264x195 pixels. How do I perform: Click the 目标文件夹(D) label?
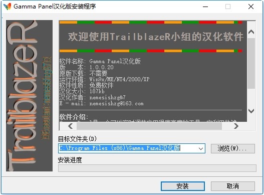pyautogui.click(x=77, y=139)
